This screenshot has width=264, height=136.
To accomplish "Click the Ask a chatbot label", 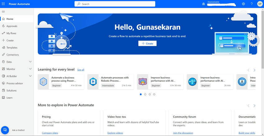I will tap(18, 130).
